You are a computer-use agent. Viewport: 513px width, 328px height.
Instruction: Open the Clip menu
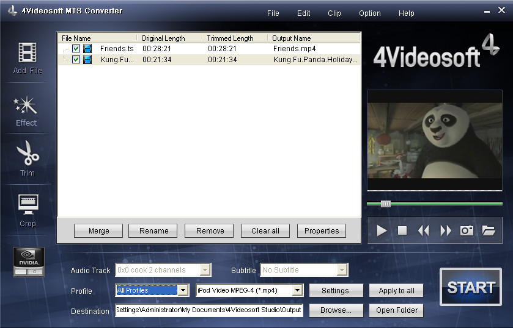pos(334,13)
